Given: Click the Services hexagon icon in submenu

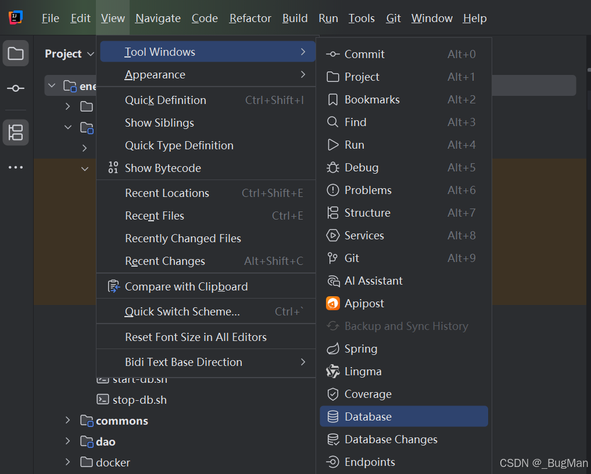Looking at the screenshot, I should tap(332, 235).
